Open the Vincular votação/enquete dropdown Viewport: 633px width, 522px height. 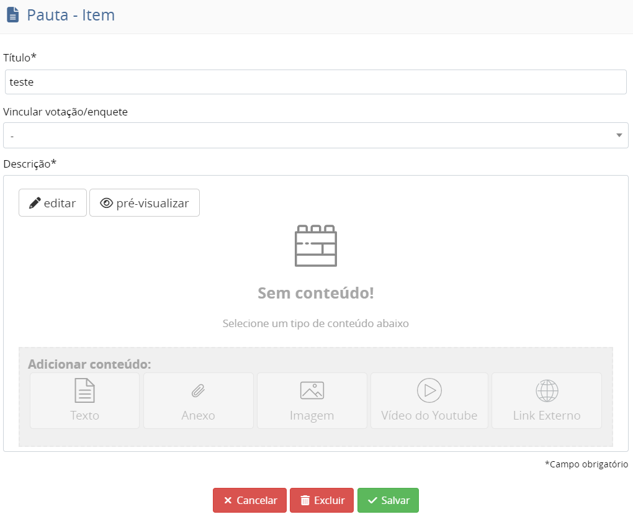315,135
